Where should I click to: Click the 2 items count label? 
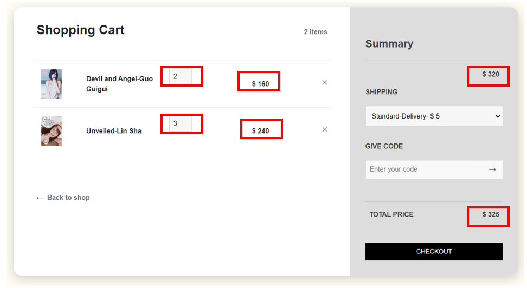[316, 32]
